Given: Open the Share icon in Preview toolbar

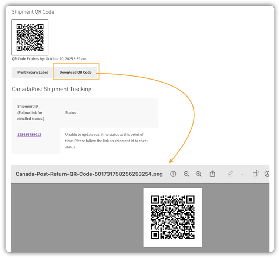Looking at the screenshot, I should tap(212, 174).
